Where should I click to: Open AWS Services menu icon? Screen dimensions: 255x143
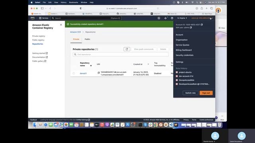pyautogui.click(x=40, y=18)
